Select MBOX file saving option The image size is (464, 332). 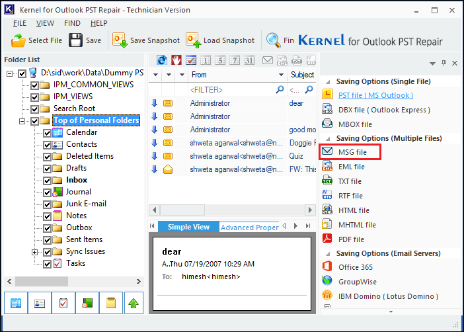(355, 124)
